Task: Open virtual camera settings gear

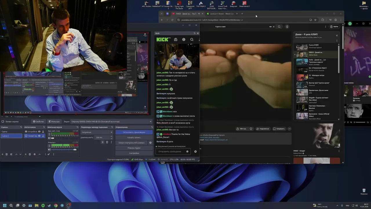Action: click(150, 143)
